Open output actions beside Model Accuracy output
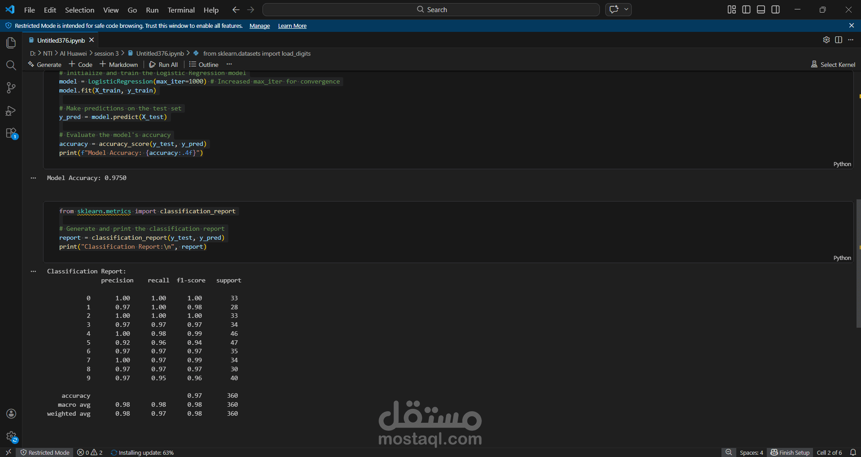This screenshot has width=861, height=457. point(33,178)
